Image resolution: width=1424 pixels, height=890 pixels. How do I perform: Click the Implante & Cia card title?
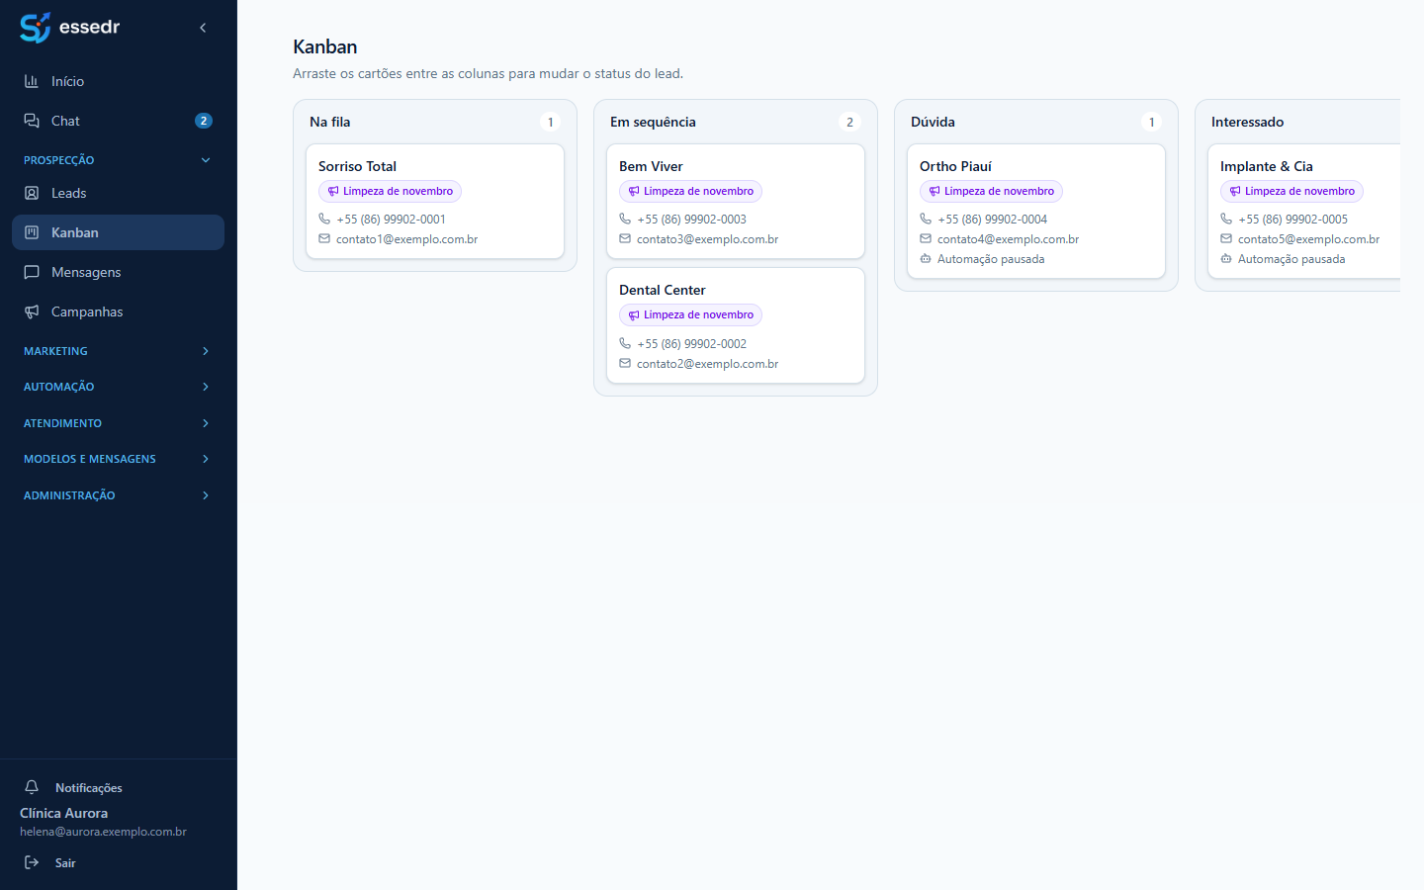pos(1267,166)
